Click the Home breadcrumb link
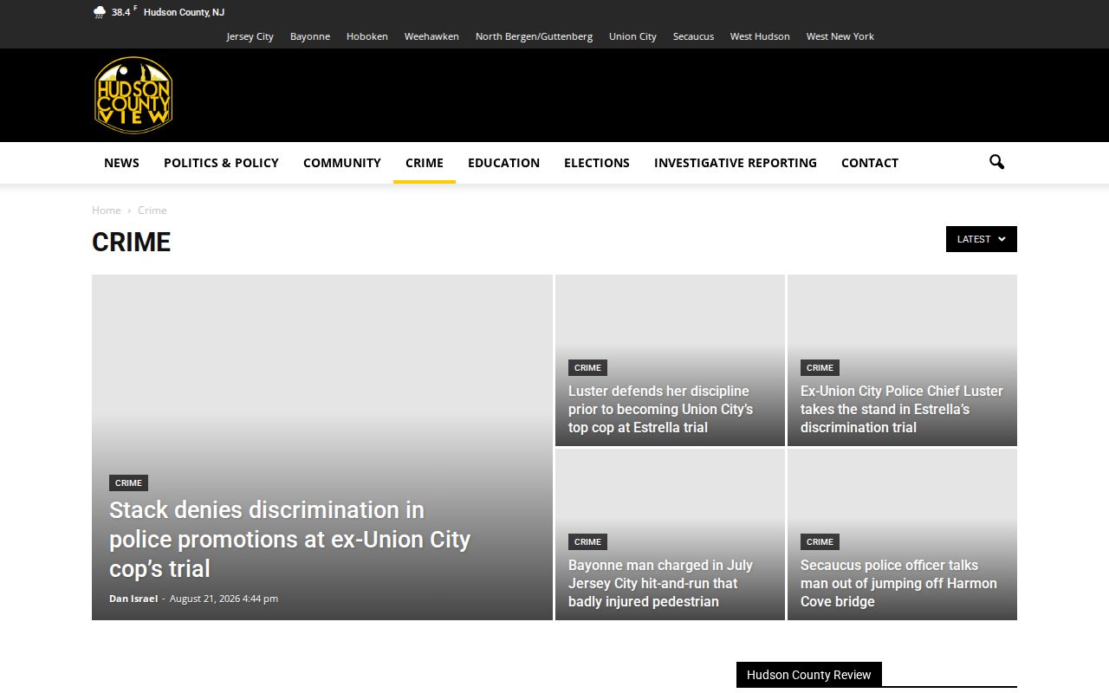Screen dimensions: 1109x693 point(107,210)
